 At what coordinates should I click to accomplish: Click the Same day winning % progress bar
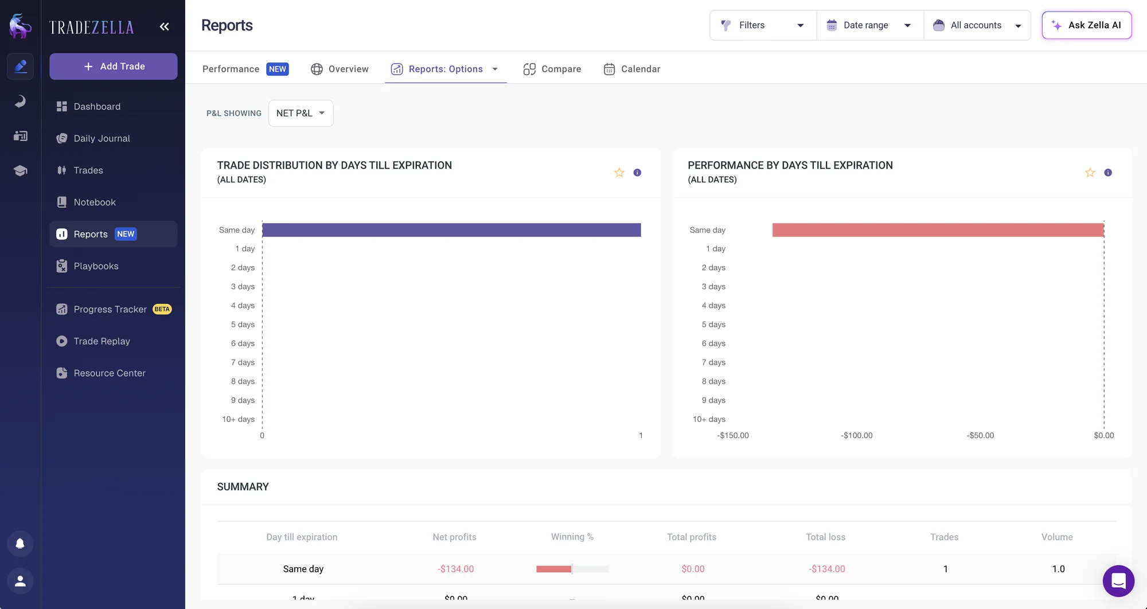(572, 569)
